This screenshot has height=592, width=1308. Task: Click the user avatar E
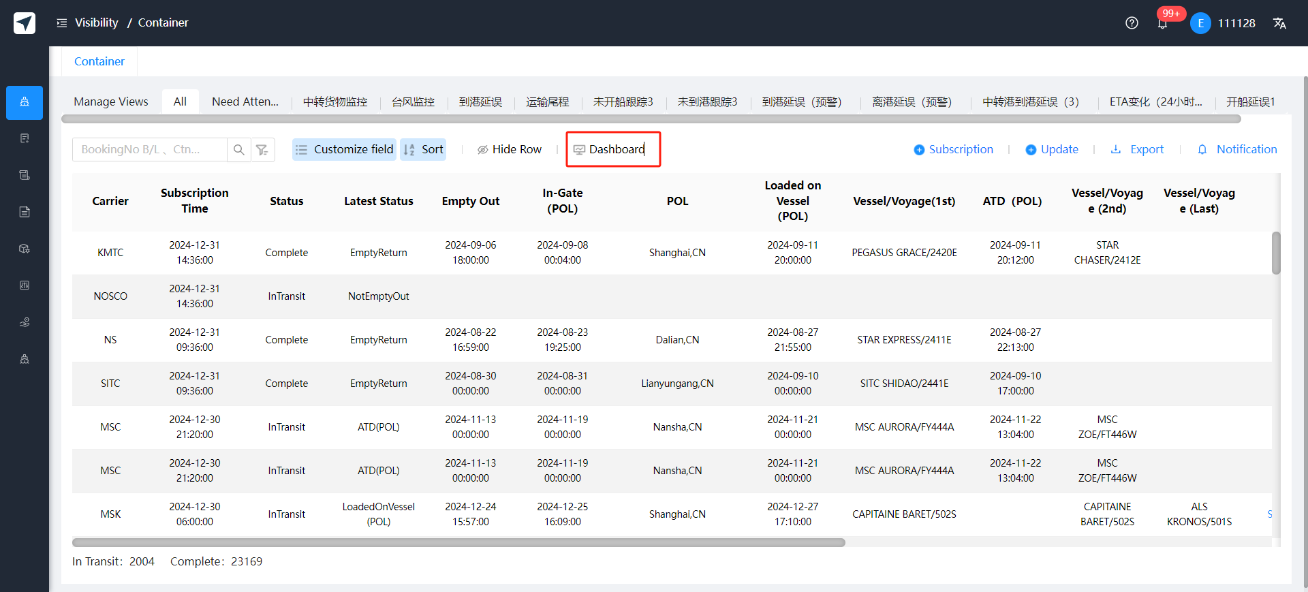point(1200,23)
